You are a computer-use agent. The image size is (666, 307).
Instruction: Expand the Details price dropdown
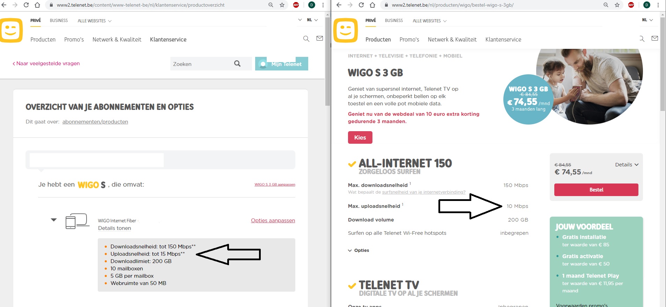[627, 165]
